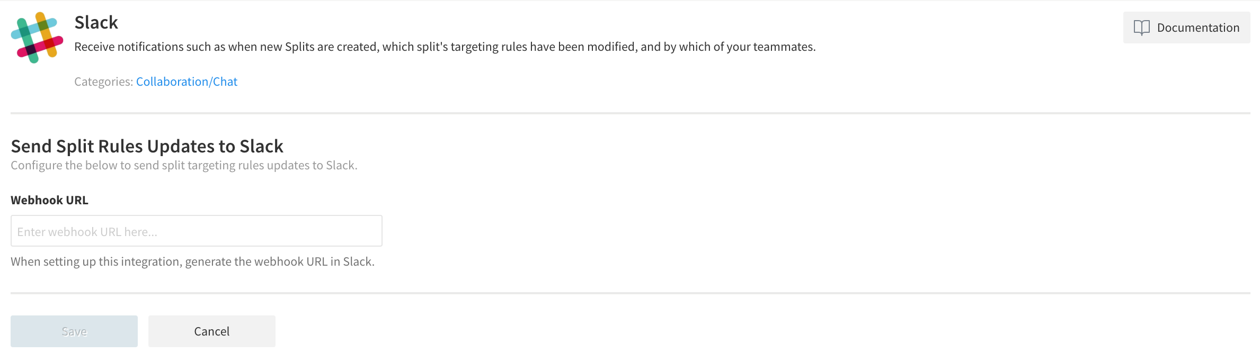
Task: Click the Webhook URL field label
Action: tap(49, 200)
